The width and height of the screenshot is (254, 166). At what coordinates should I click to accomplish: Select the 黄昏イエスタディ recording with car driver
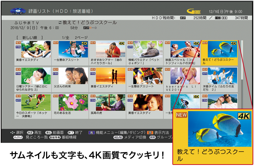pyautogui.click(x=33, y=53)
